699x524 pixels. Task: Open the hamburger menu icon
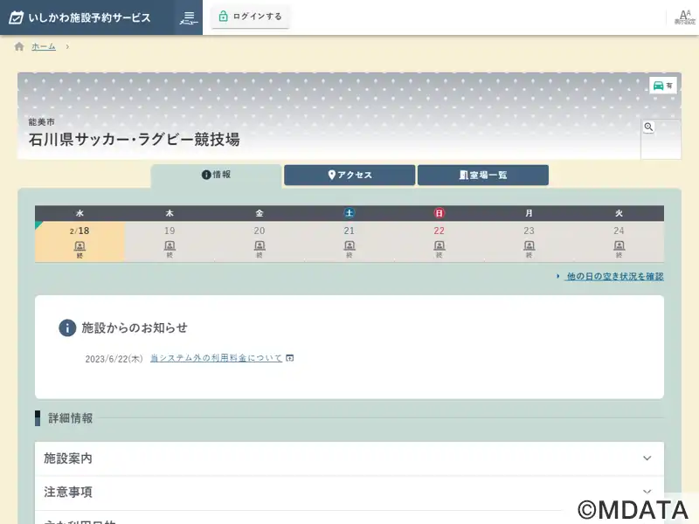click(189, 17)
